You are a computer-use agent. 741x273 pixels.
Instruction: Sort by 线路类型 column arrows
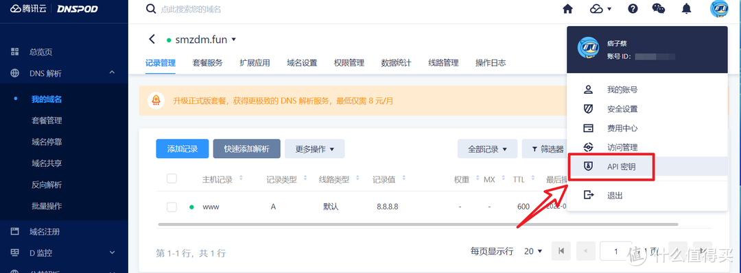(357, 179)
